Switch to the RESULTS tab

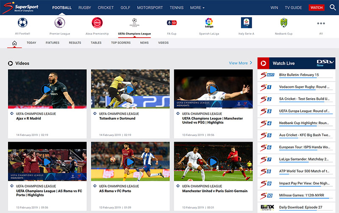(75, 43)
